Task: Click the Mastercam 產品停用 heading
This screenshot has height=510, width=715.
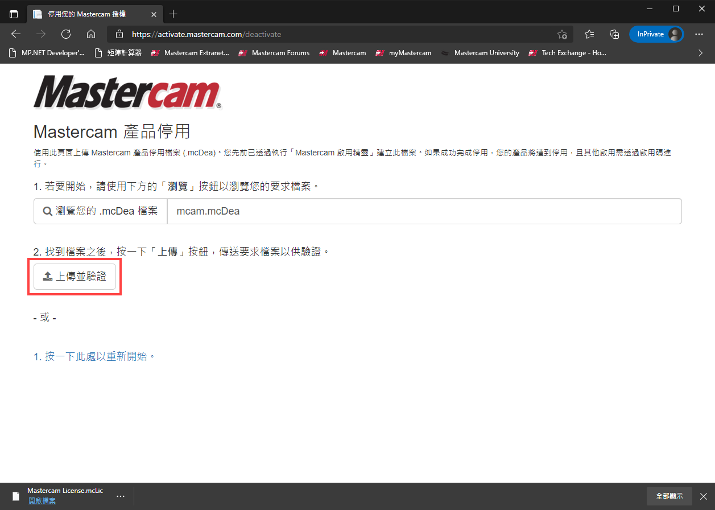Action: pyautogui.click(x=112, y=132)
